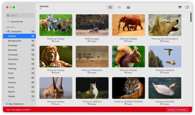Viewport: 195px width, 115px height.
Task: Open the tiger photo thumbnail
Action: click(x=129, y=88)
